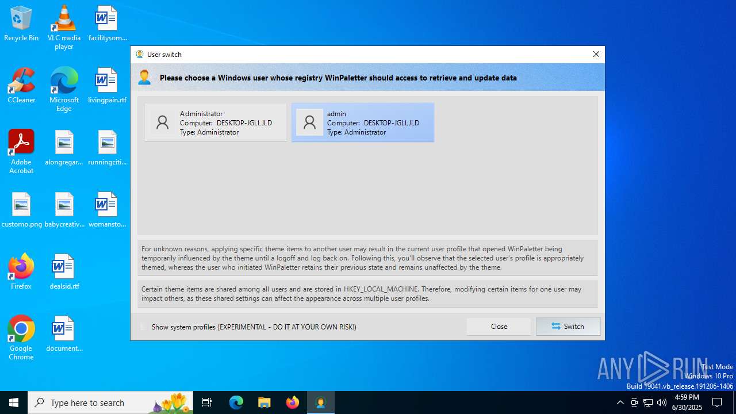Open File Explorer from taskbar
The width and height of the screenshot is (736, 414).
pyautogui.click(x=264, y=402)
